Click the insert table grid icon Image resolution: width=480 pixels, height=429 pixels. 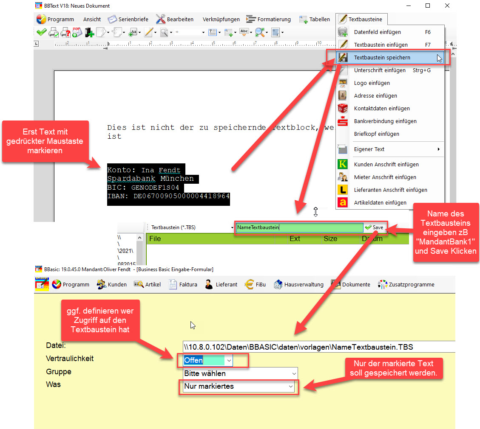228,32
